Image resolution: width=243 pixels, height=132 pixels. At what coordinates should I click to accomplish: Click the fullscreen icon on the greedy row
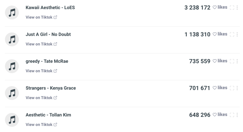pyautogui.click(x=232, y=61)
